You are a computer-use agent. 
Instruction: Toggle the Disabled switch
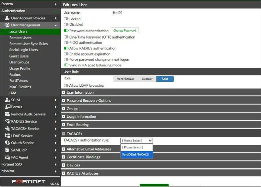pyautogui.click(x=66, y=24)
